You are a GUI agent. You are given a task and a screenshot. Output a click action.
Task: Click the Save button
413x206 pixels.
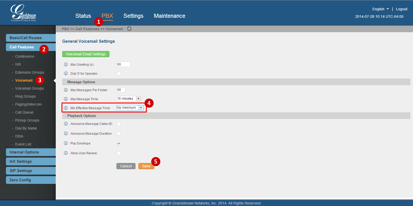pyautogui.click(x=146, y=166)
